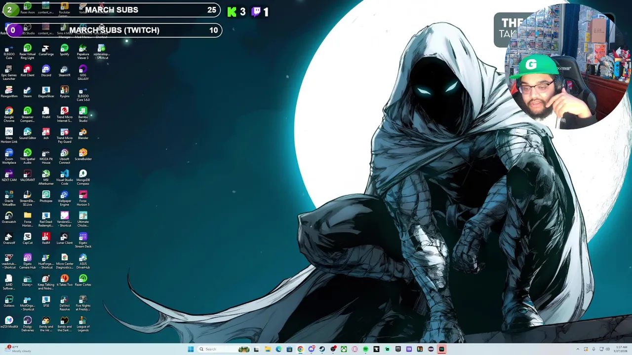
Task: Select the Wallpaper Engine icon
Action: pyautogui.click(x=65, y=199)
